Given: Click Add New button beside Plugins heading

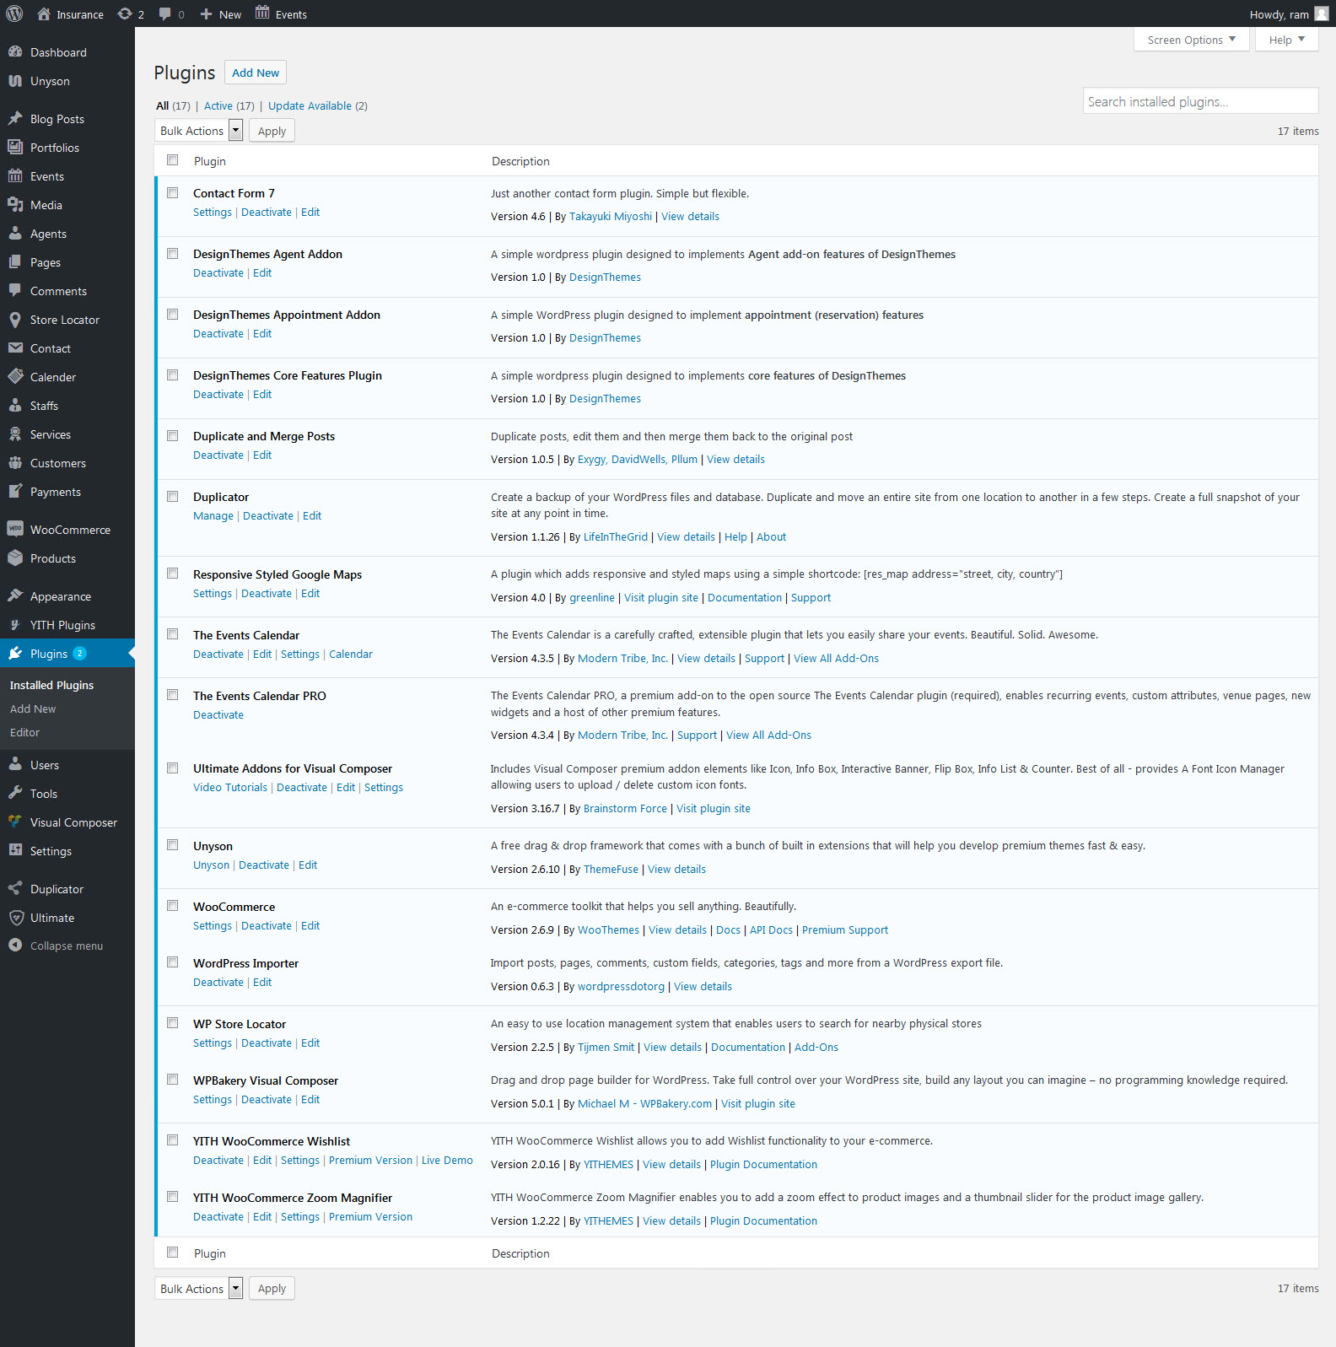Looking at the screenshot, I should [256, 73].
